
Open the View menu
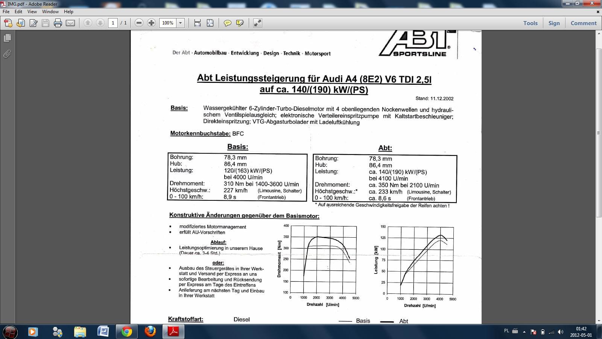32,12
